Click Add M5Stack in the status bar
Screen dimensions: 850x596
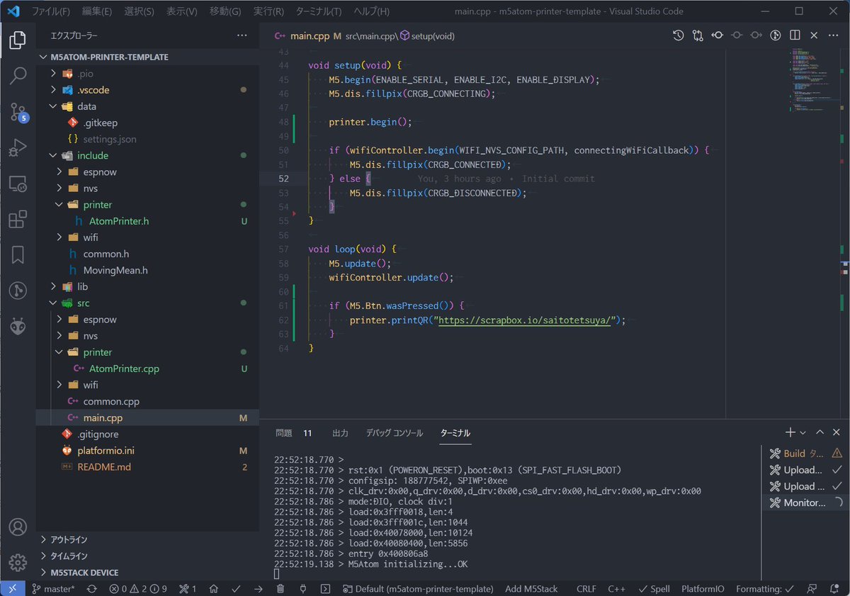531,589
